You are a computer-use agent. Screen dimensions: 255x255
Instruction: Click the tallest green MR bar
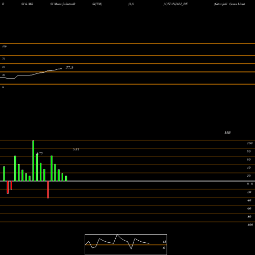coord(33,161)
